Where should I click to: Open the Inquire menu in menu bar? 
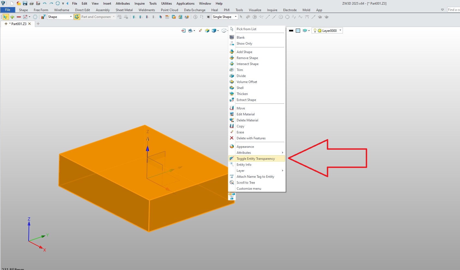point(139,4)
